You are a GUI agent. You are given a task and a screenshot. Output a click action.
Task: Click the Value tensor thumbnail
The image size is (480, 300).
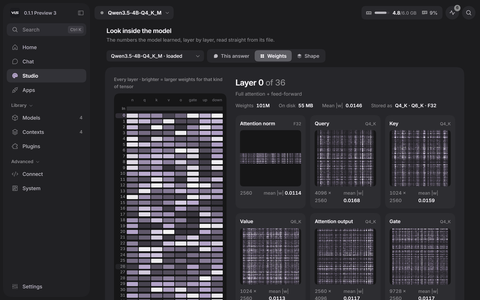(271, 256)
